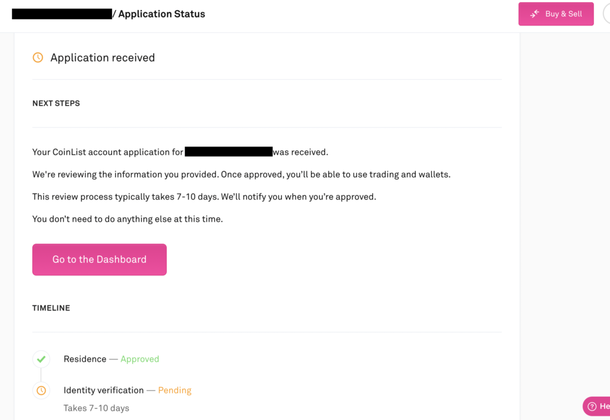Click the green Residence checkmark icon
Viewport: 610px width, 420px height.
(41, 359)
